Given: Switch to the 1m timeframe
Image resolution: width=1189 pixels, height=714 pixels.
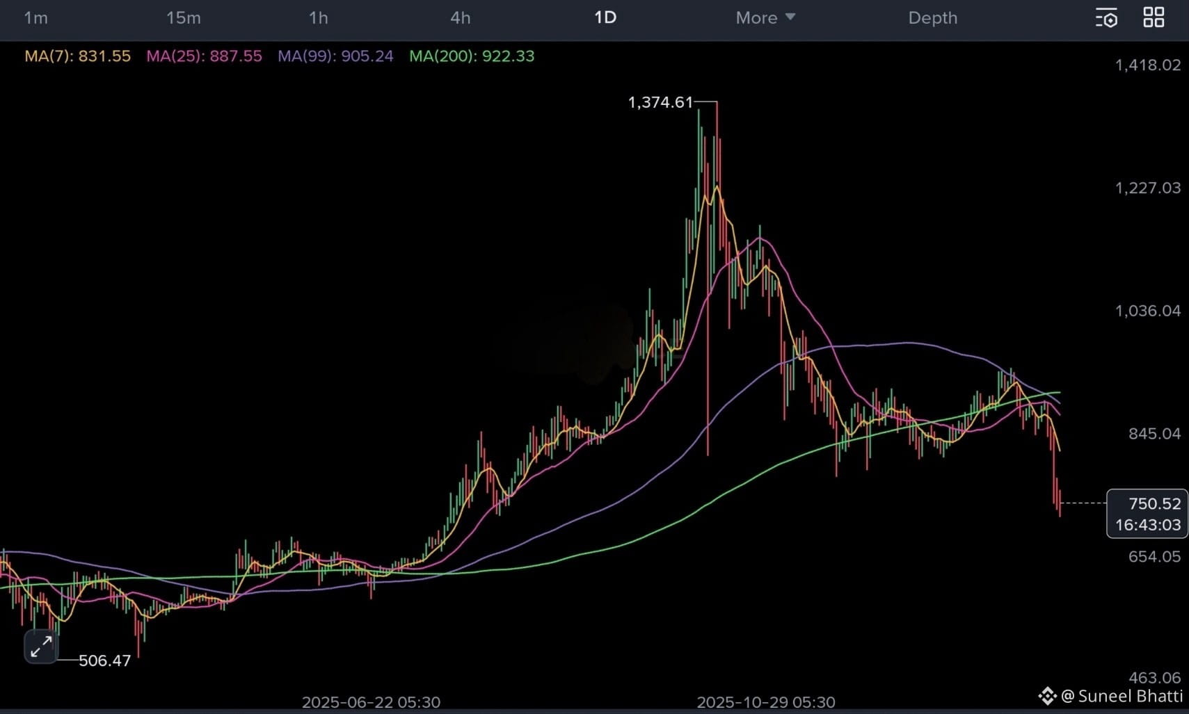Looking at the screenshot, I should tap(36, 18).
